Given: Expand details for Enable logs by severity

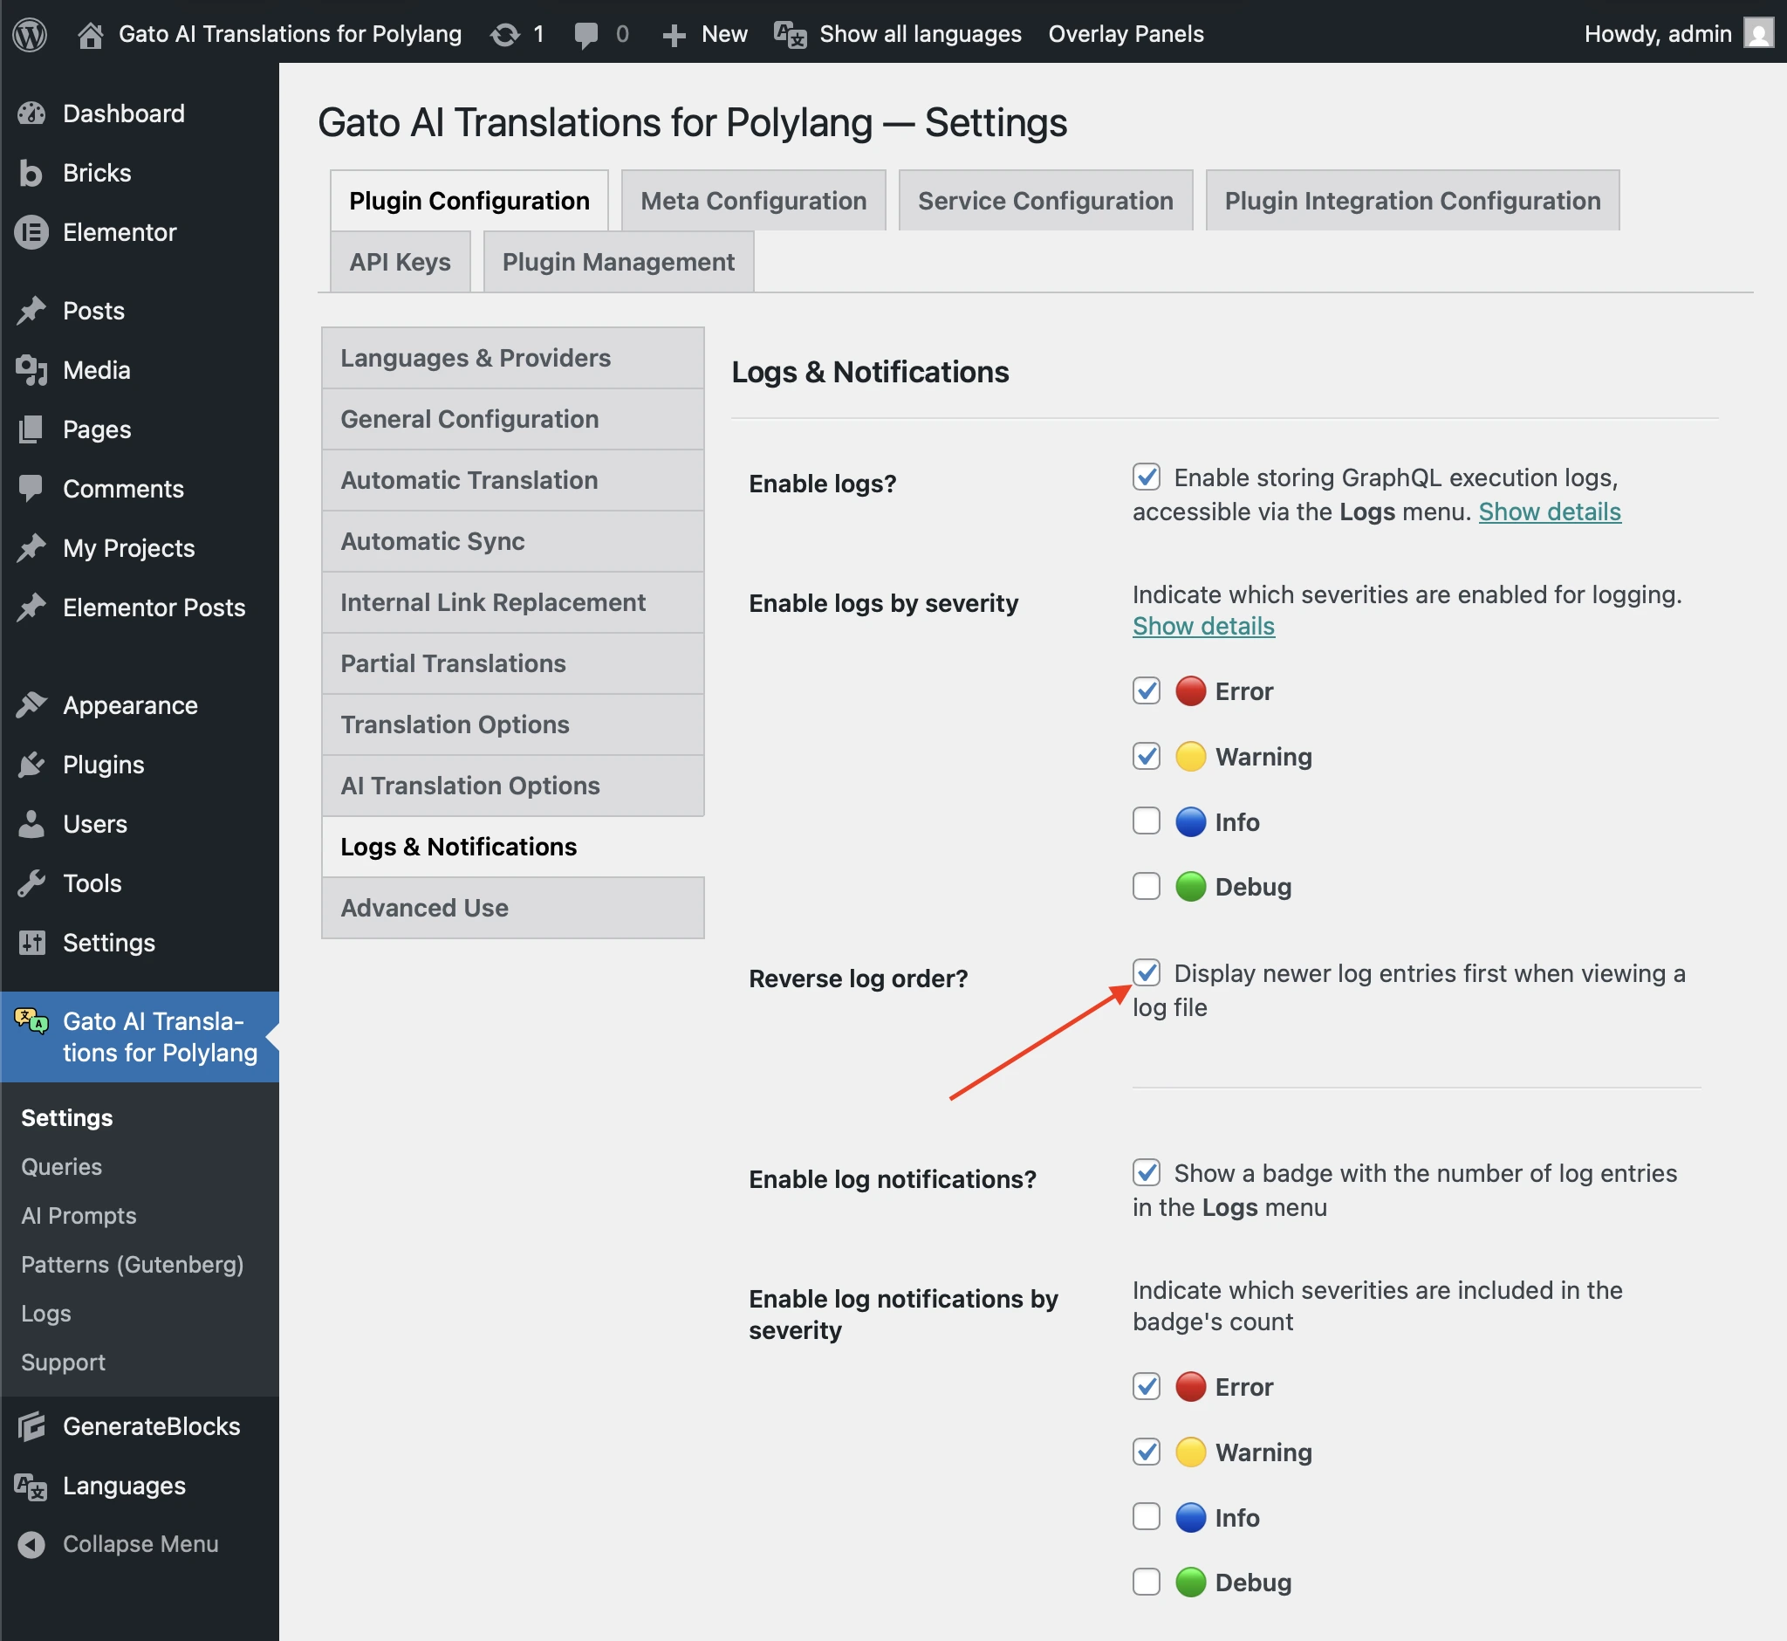Looking at the screenshot, I should (1203, 626).
